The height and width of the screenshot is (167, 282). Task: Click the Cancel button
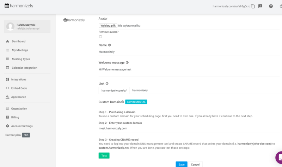click(x=195, y=164)
